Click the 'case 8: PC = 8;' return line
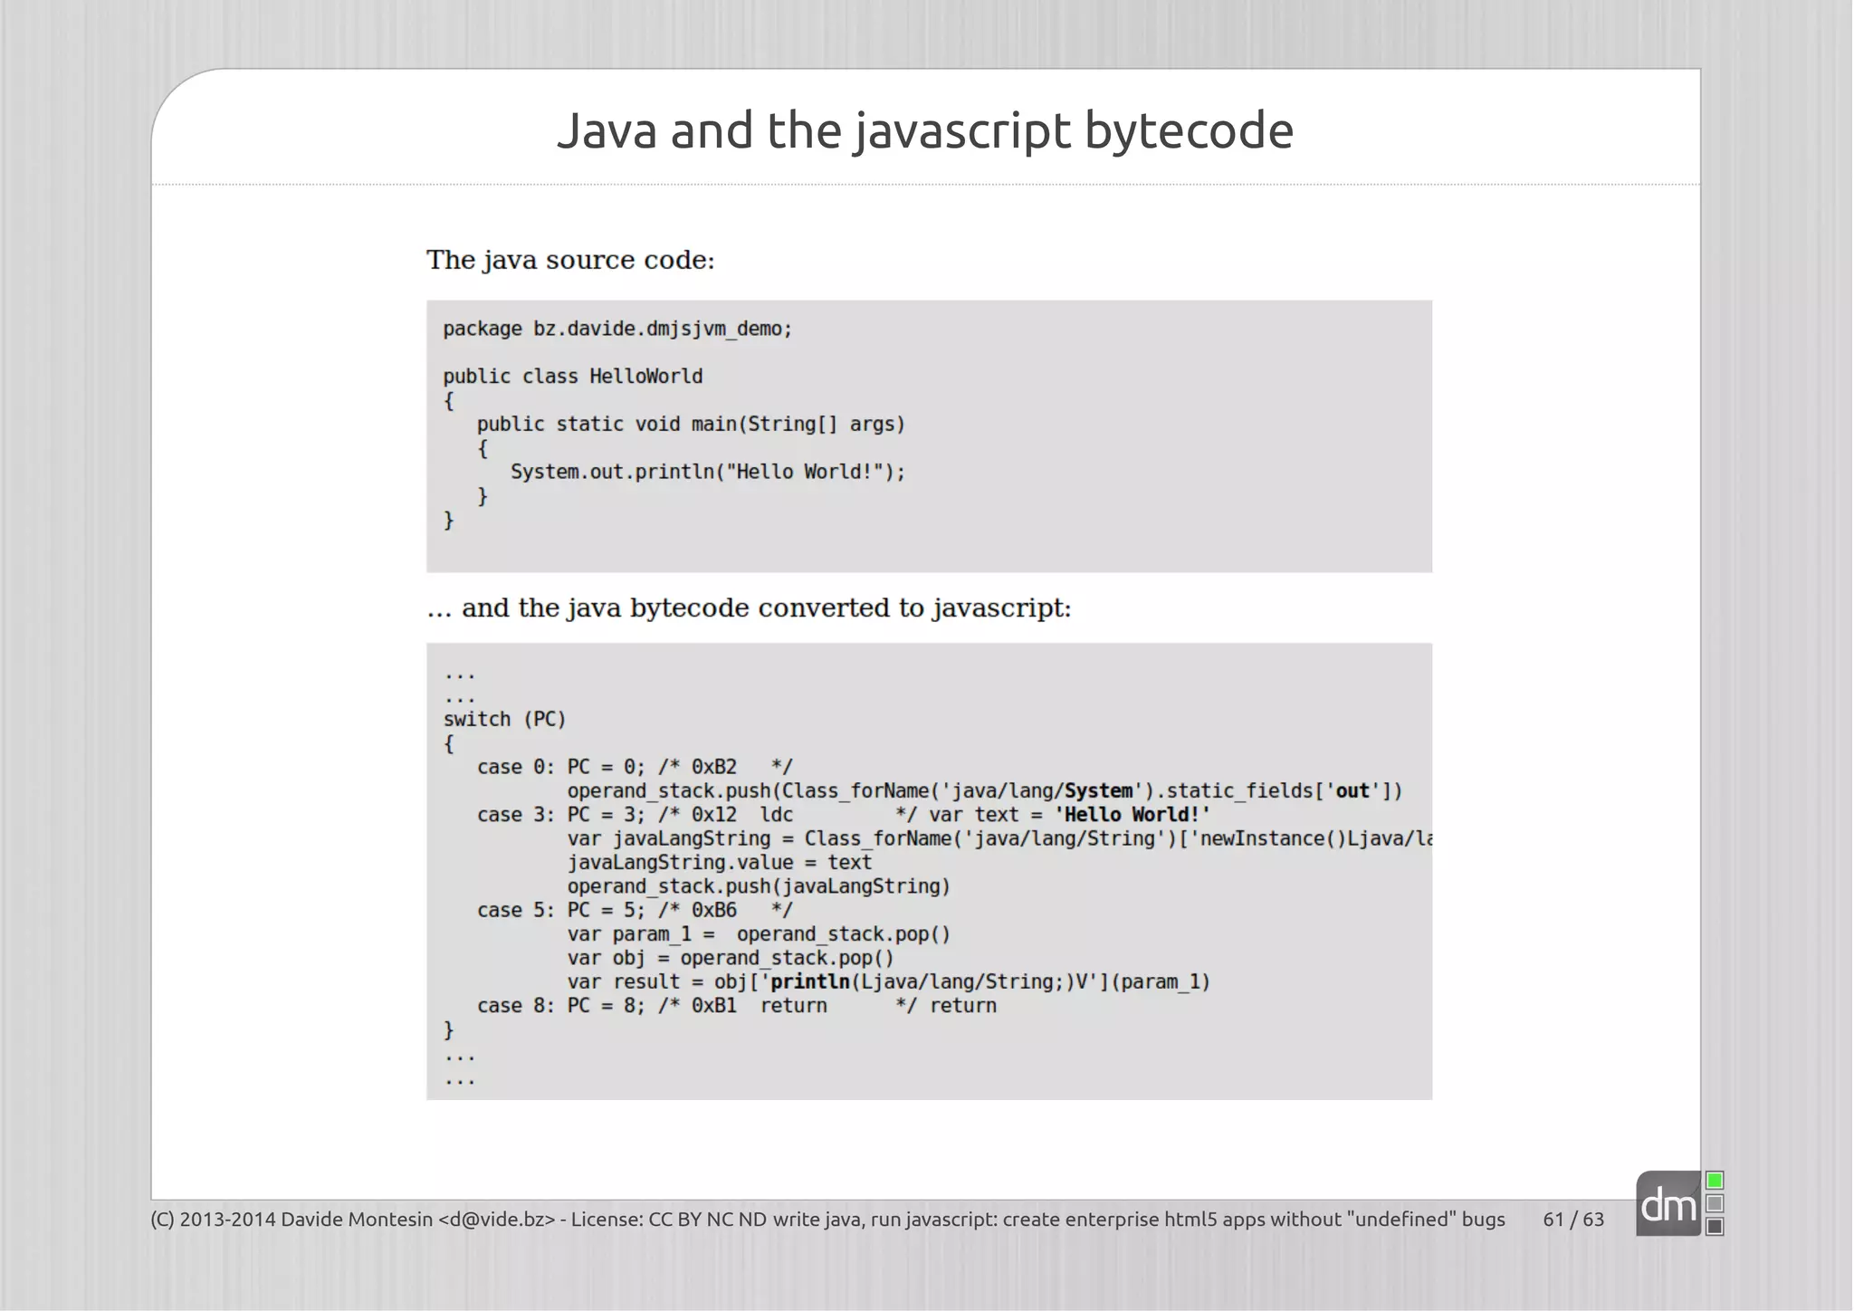The height and width of the screenshot is (1311, 1854). tap(737, 1006)
